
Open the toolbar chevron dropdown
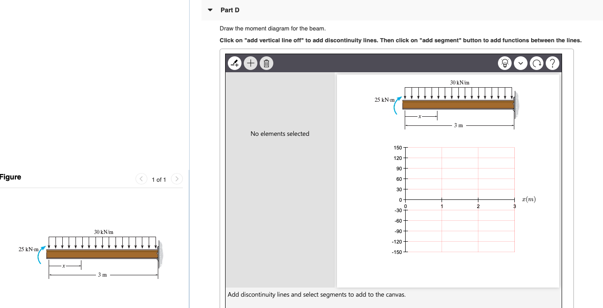(521, 63)
